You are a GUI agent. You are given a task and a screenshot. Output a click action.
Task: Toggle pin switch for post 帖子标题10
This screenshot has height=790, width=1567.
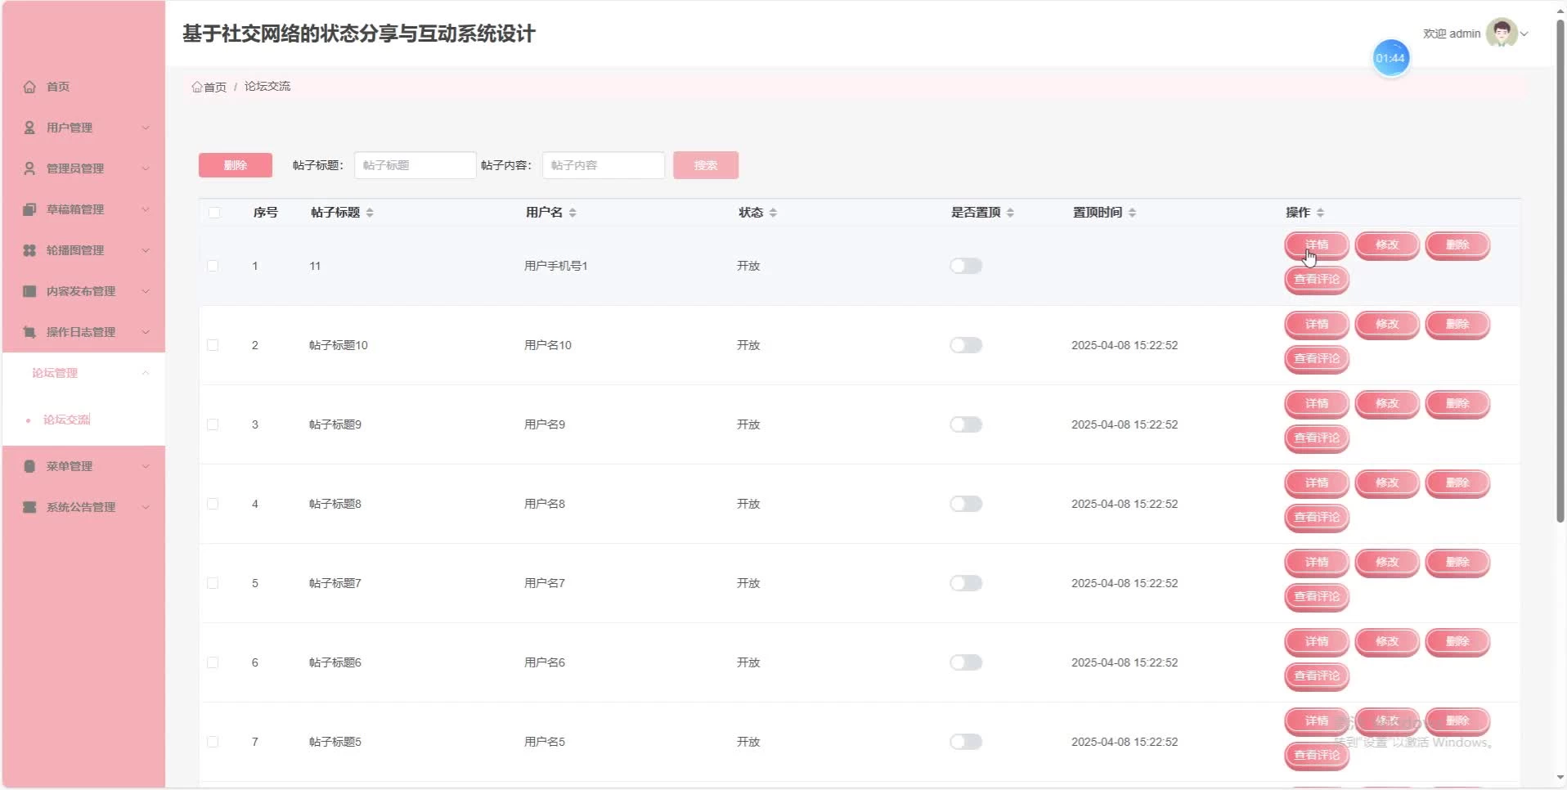(x=965, y=345)
